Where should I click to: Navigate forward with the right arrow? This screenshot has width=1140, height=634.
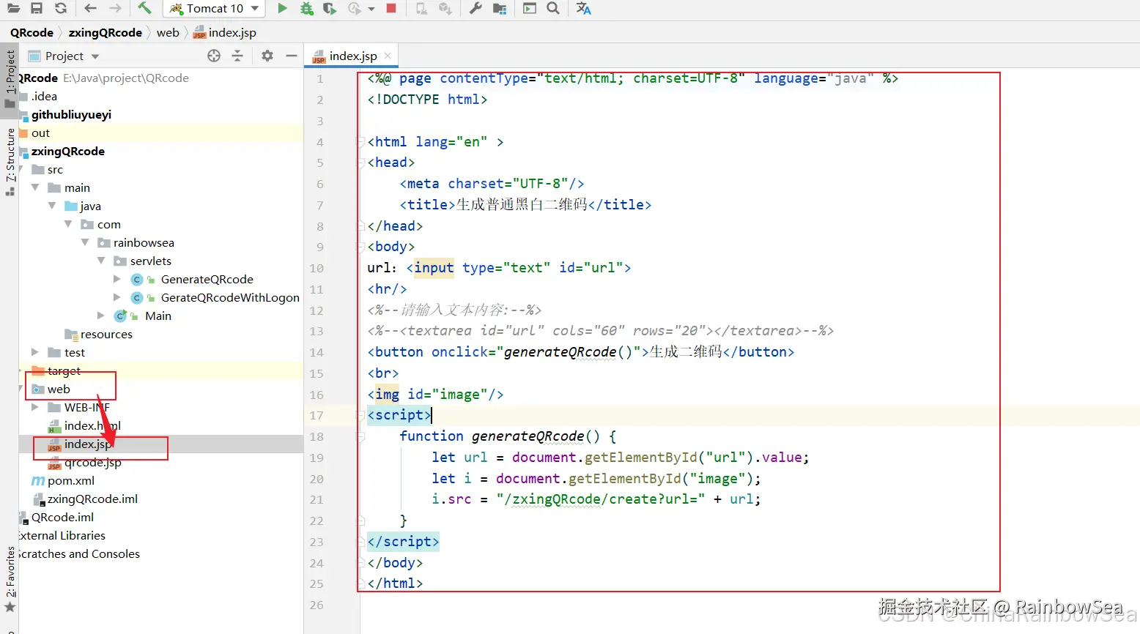pos(115,9)
